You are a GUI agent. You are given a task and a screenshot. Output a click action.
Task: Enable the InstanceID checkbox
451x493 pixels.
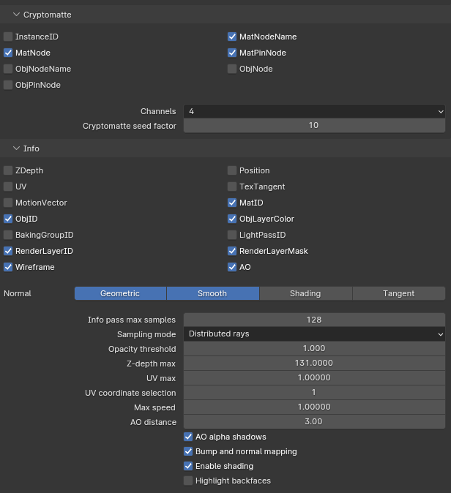pyautogui.click(x=8, y=37)
